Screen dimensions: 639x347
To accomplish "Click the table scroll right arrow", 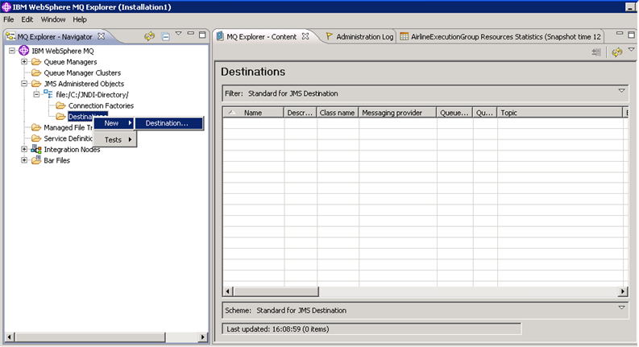I will coord(623,291).
